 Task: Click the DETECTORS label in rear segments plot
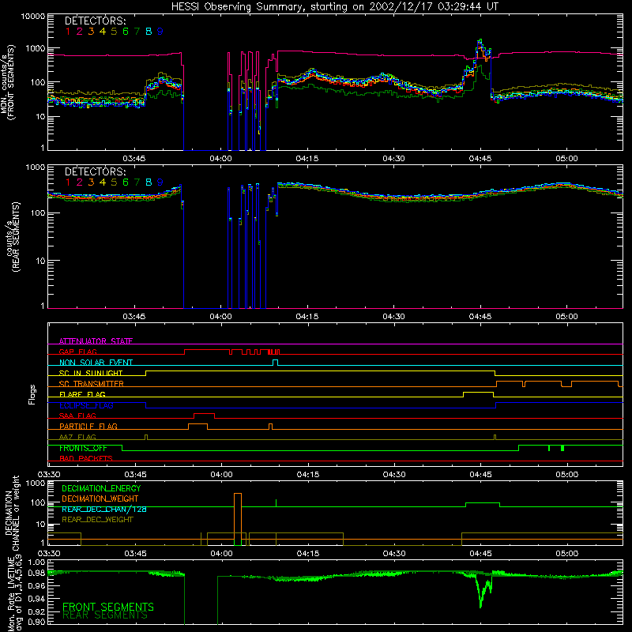point(95,171)
